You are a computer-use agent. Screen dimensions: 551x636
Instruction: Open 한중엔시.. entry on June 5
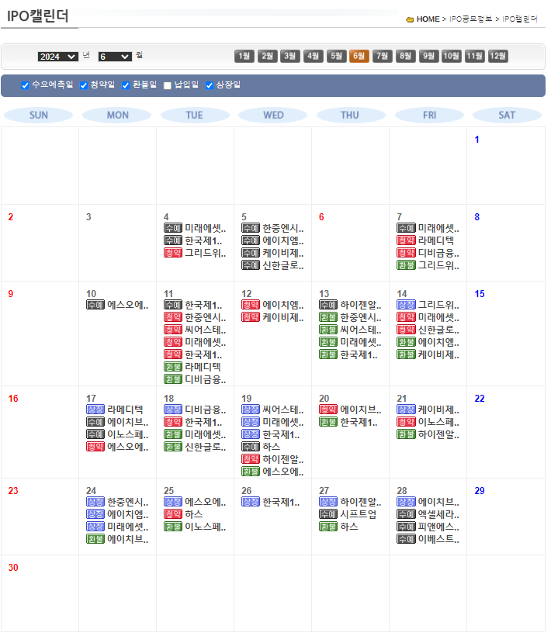point(282,228)
